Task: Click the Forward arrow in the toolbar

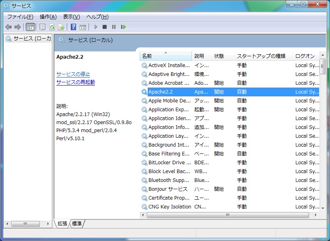Action: [x=17, y=27]
